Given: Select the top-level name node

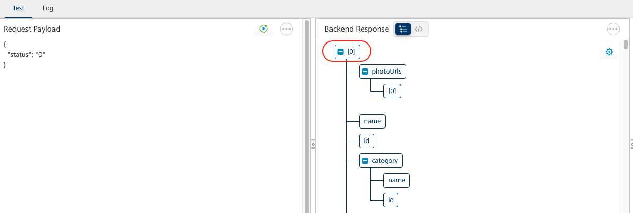Looking at the screenshot, I should (x=372, y=121).
